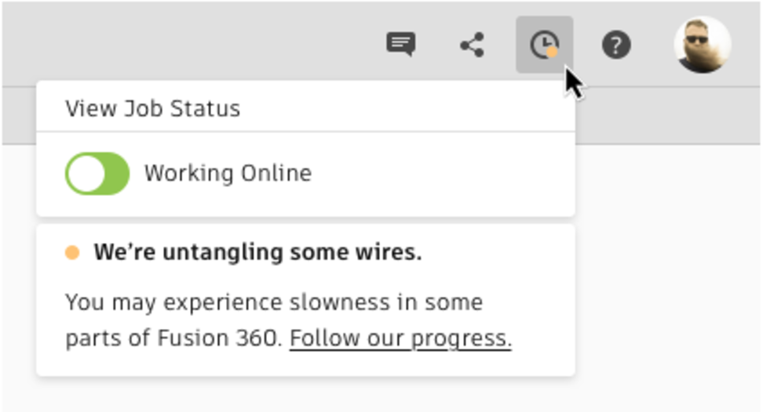
Task: Select View Job Status menu entry
Action: (153, 108)
